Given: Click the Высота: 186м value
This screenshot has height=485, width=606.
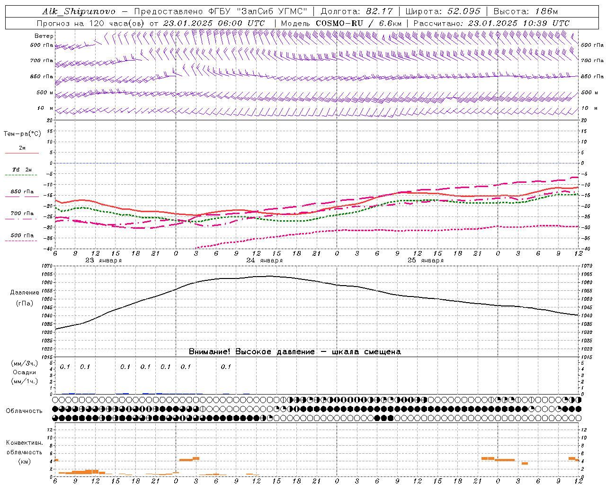Looking at the screenshot, I should tap(526, 11).
